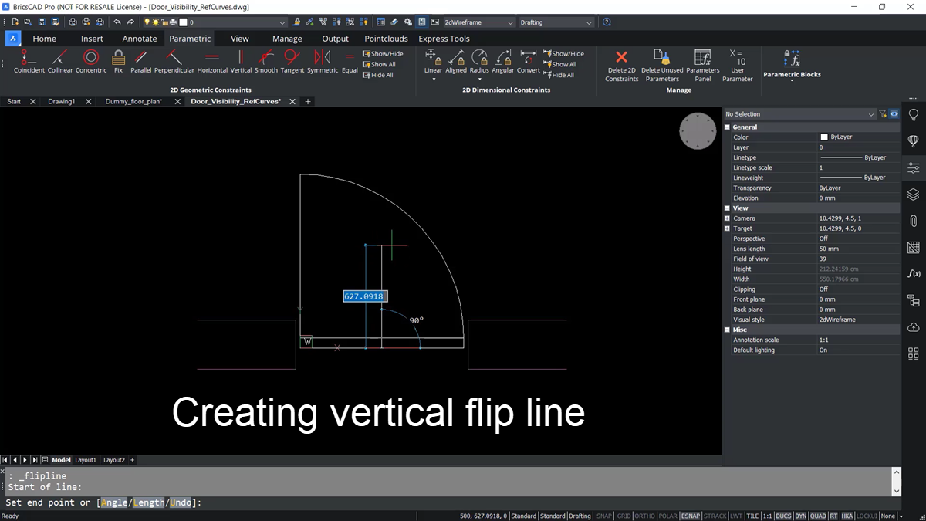The height and width of the screenshot is (521, 926).
Task: Click the Parametric Blocks icon
Action: tap(790, 58)
